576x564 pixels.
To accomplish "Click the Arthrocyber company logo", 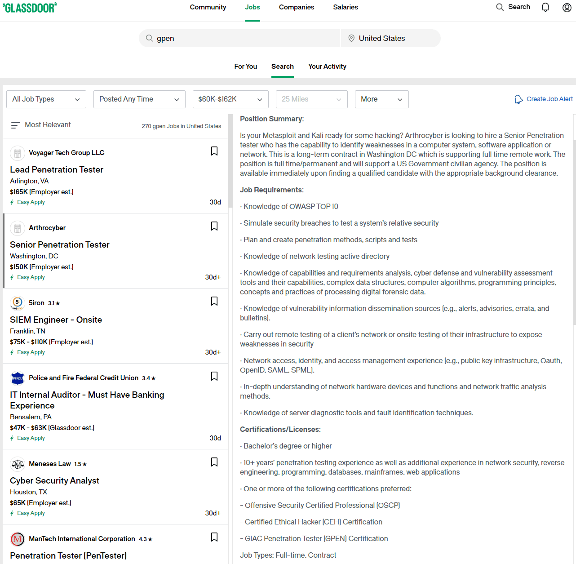I will coord(18,228).
